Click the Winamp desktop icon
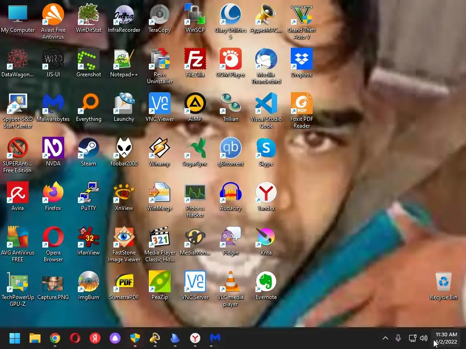The height and width of the screenshot is (349, 466). [x=159, y=148]
